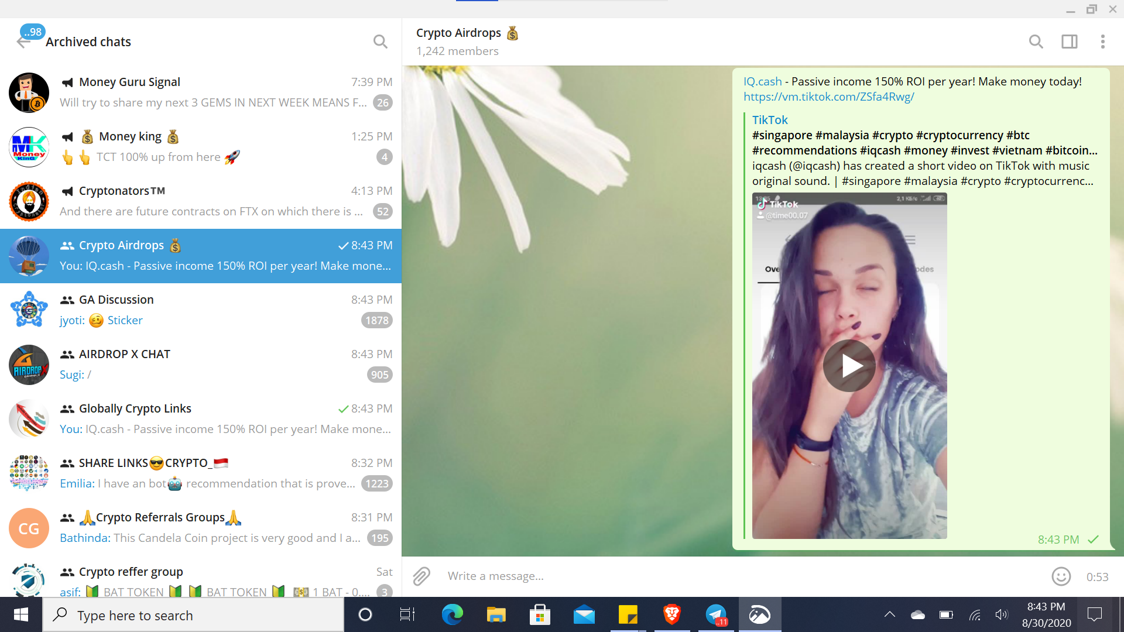Open the Cryptonators TM channel
Screen dimensions: 1124x632
[x=201, y=201]
